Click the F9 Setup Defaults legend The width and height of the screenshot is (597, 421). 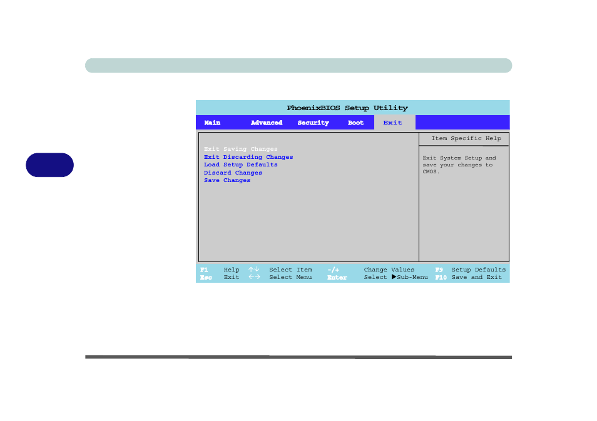(x=470, y=270)
